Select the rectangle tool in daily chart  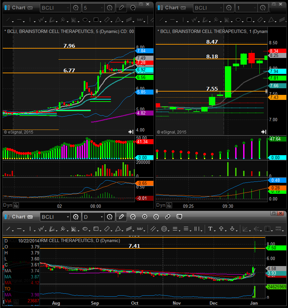tap(96, 229)
